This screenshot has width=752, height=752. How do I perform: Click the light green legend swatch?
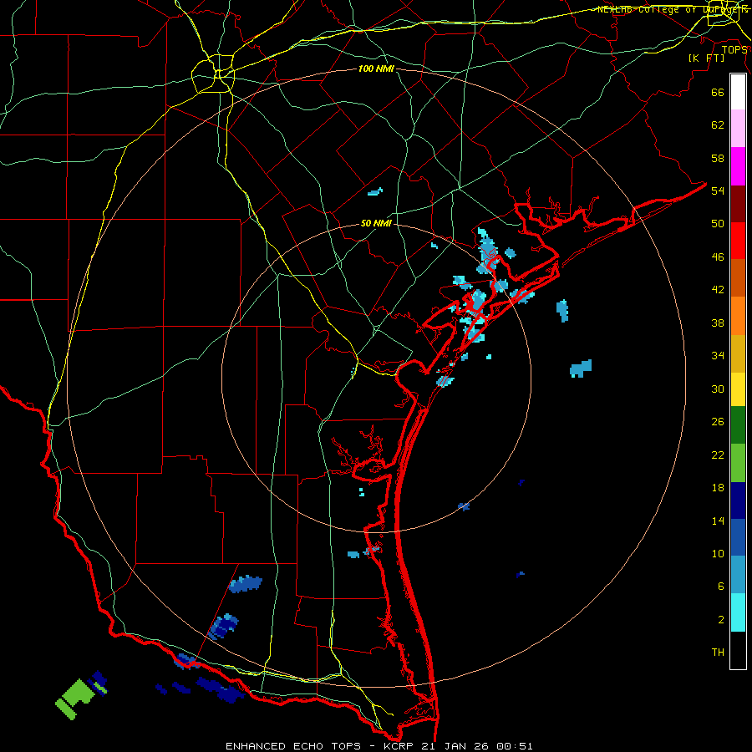click(738, 463)
